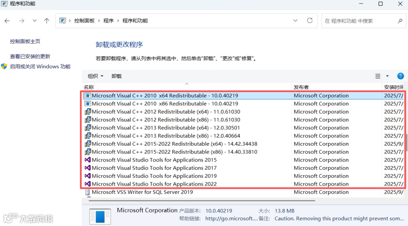
Task: Change view with the list view icon
Action: tap(378, 76)
